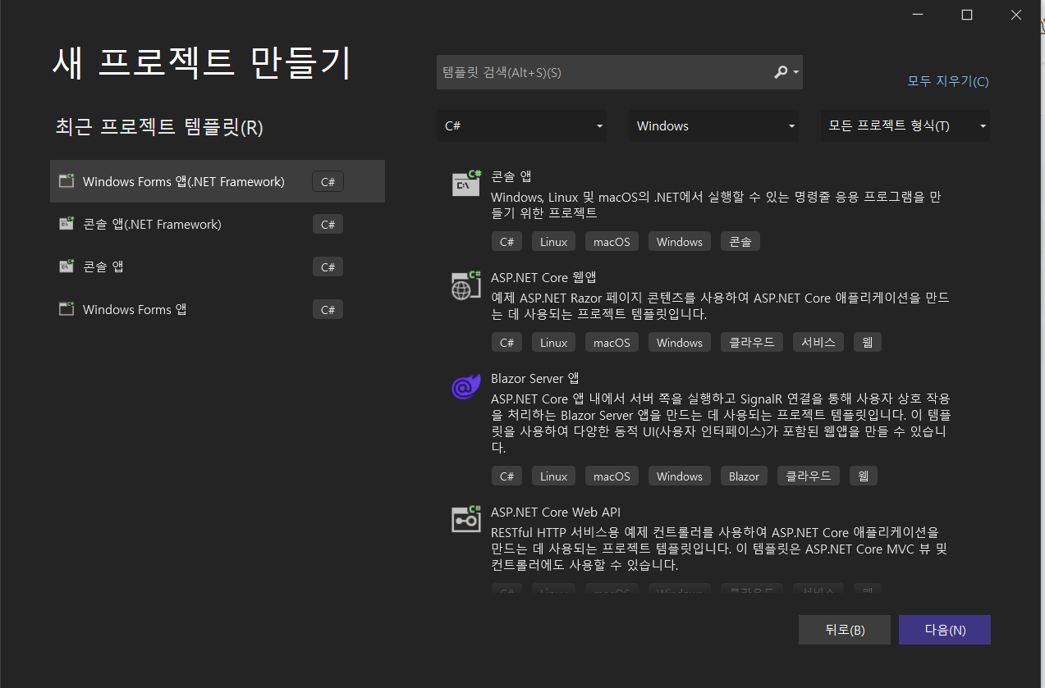
Task: Click icon of recent 콘솔 앱(.NET Framework)
Action: click(x=66, y=224)
